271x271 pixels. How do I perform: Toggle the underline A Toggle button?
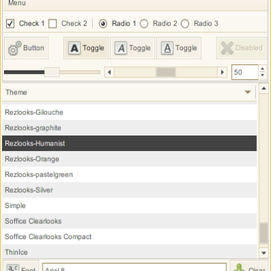179,48
